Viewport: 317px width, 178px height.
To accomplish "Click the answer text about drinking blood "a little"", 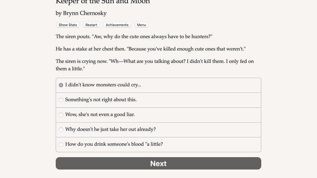I will click(114, 144).
